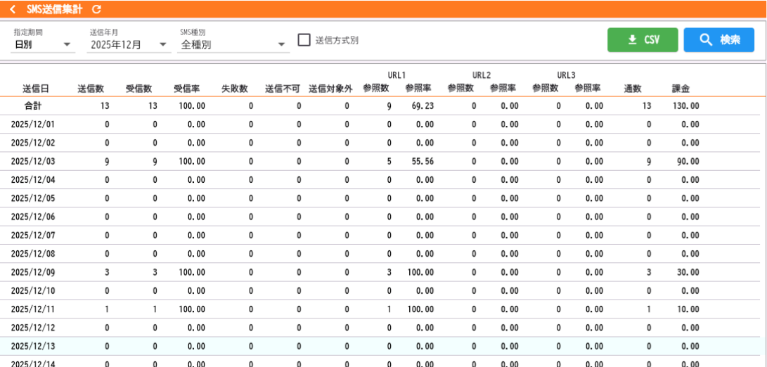The width and height of the screenshot is (767, 367).
Task: Click the 送信不可 column header
Action: pos(282,89)
